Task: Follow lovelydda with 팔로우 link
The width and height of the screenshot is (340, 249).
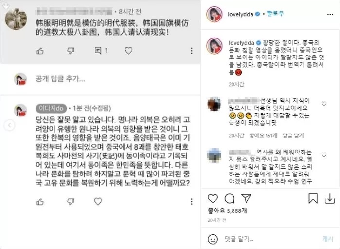Action: coord(275,14)
